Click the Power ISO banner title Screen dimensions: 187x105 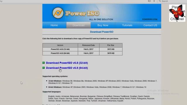coord(82,13)
